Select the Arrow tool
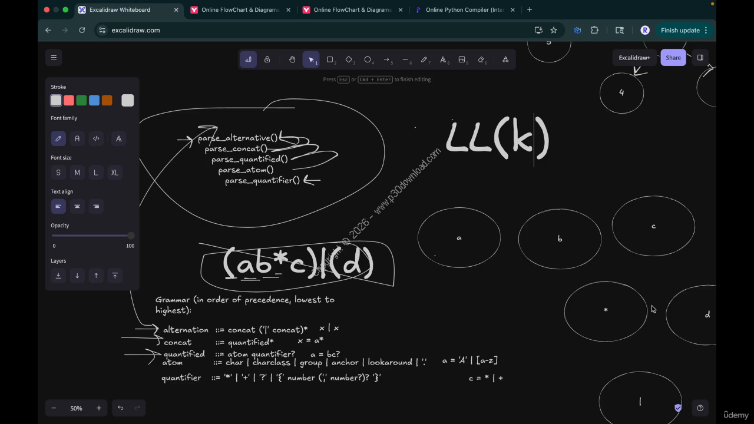The image size is (754, 424). (386, 59)
